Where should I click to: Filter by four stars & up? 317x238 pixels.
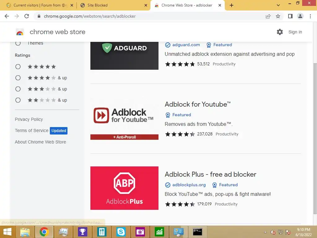18,78
